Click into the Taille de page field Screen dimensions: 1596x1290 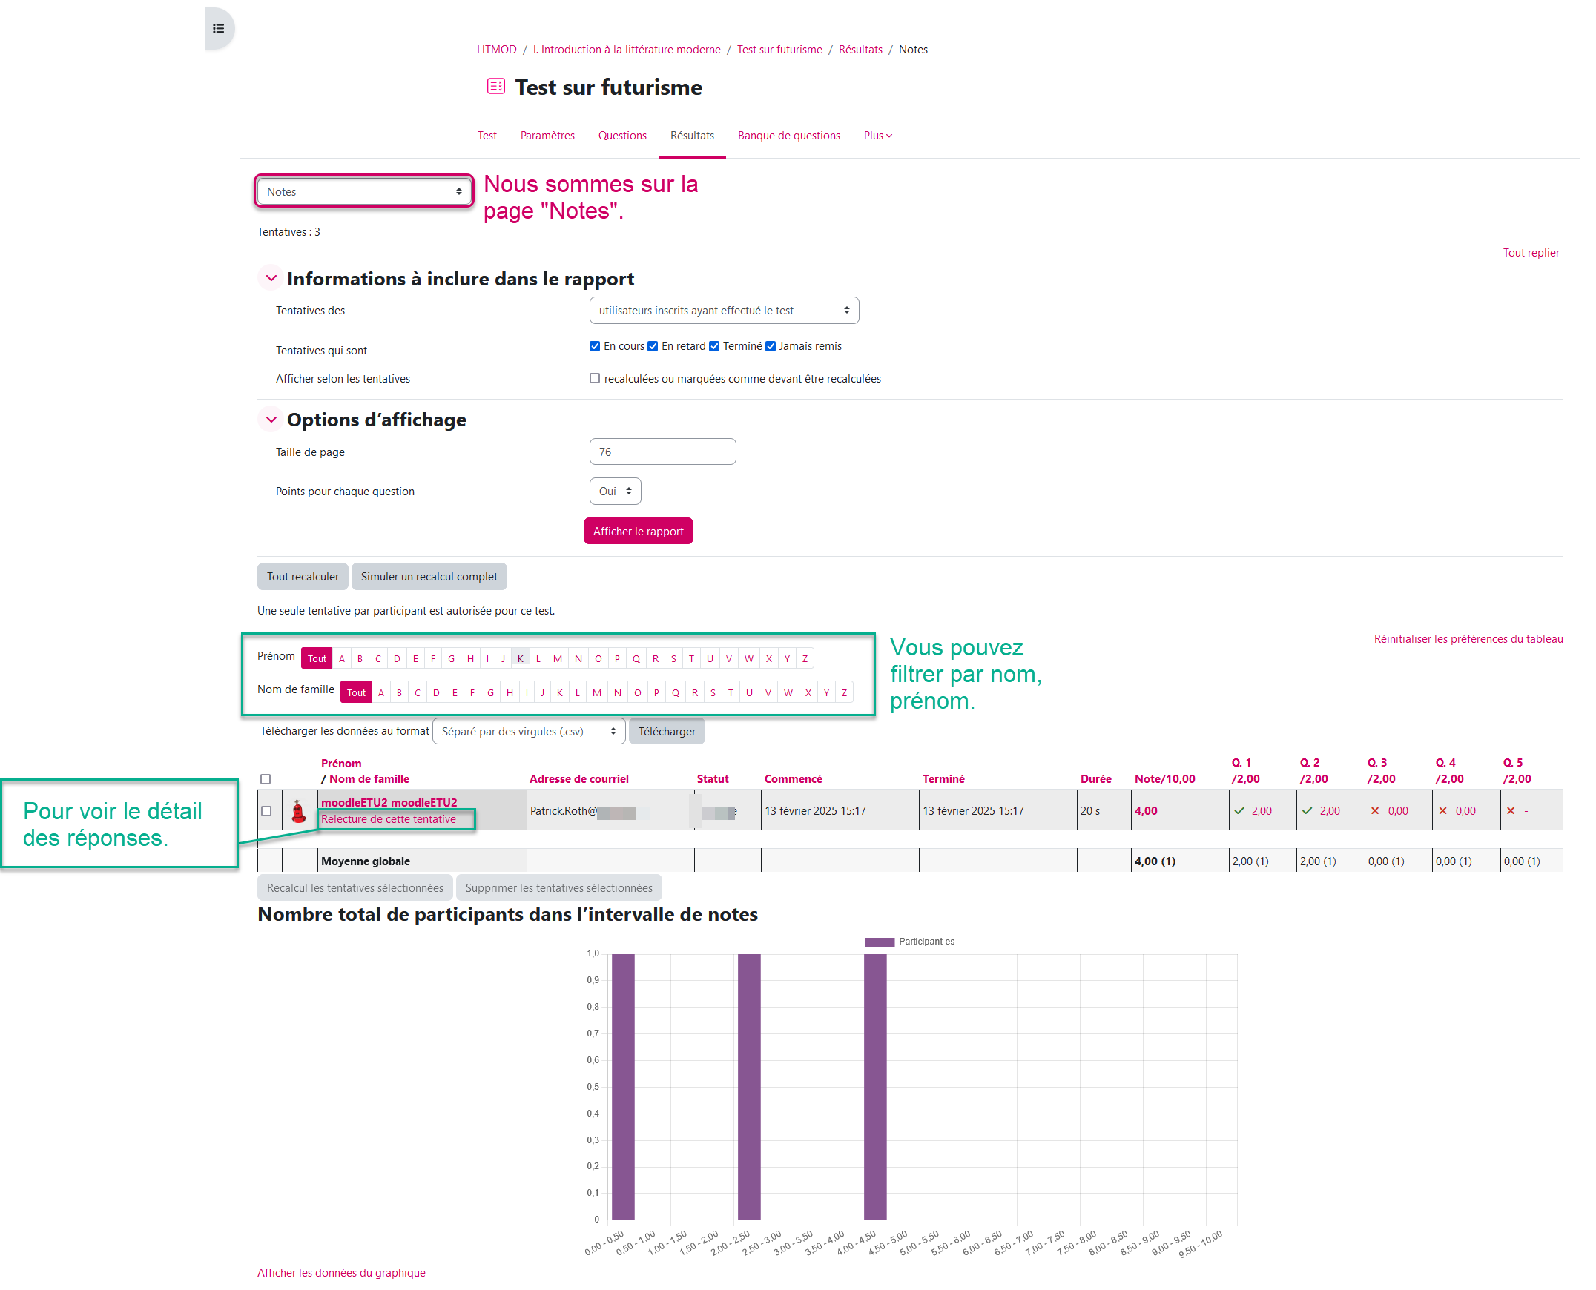tap(662, 451)
